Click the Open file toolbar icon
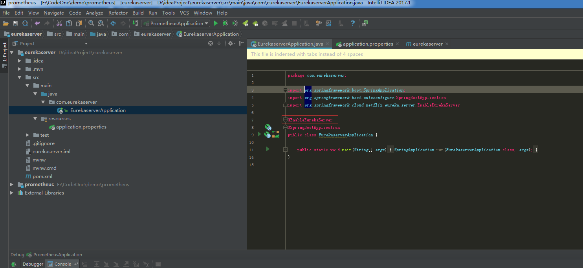 [5, 23]
